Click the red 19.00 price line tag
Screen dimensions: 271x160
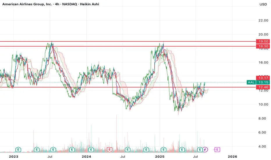(x=263, y=41)
